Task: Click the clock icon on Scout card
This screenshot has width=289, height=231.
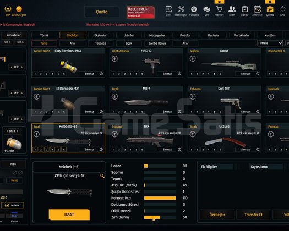Action: click(258, 74)
